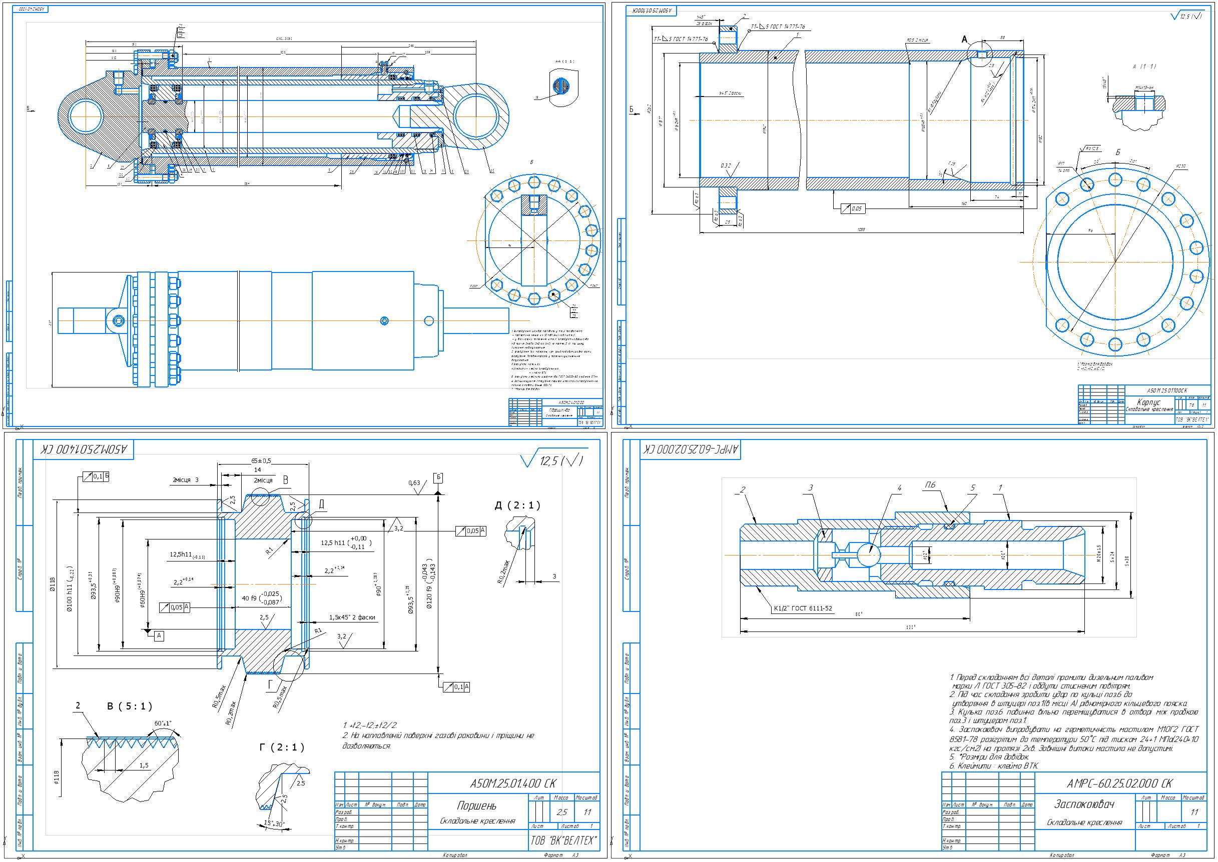Click the detail A circle marker on Корпус

coord(981,53)
